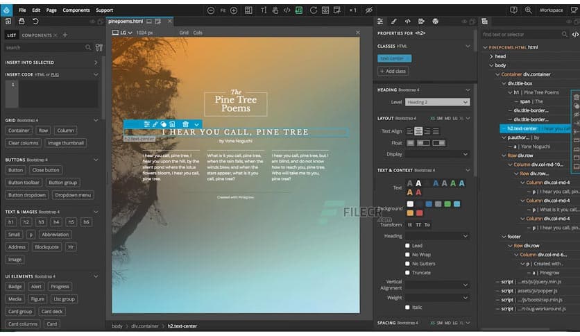Pick the orange text color A swatch
Screen dimensions: 580x336
[410, 192]
